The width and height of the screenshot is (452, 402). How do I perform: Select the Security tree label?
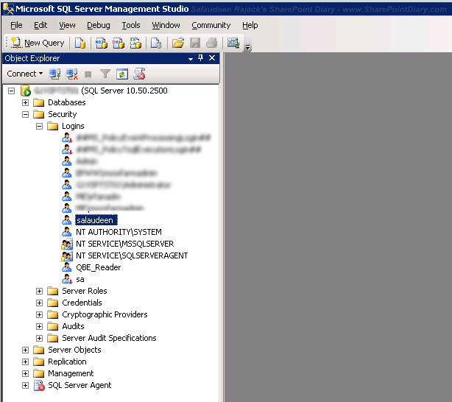[x=63, y=114]
